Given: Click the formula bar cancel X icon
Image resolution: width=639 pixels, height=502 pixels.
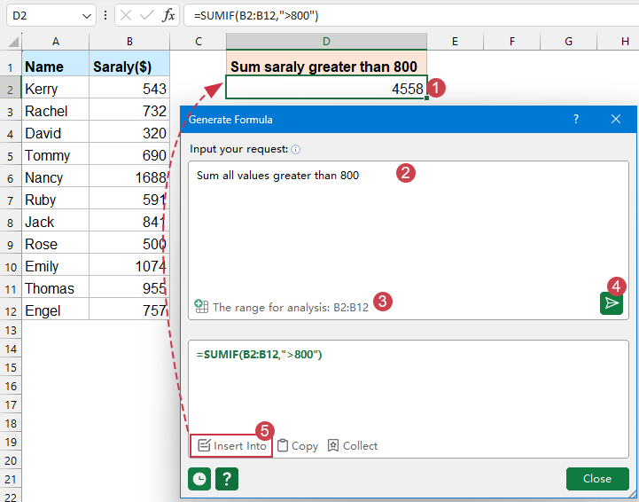Looking at the screenshot, I should coord(127,16).
